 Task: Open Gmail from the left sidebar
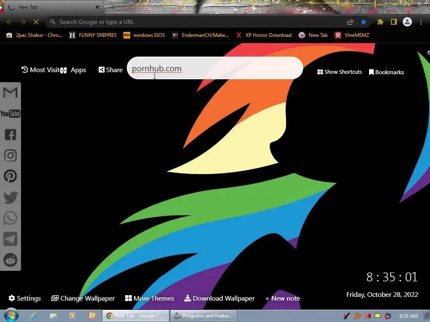coord(10,92)
